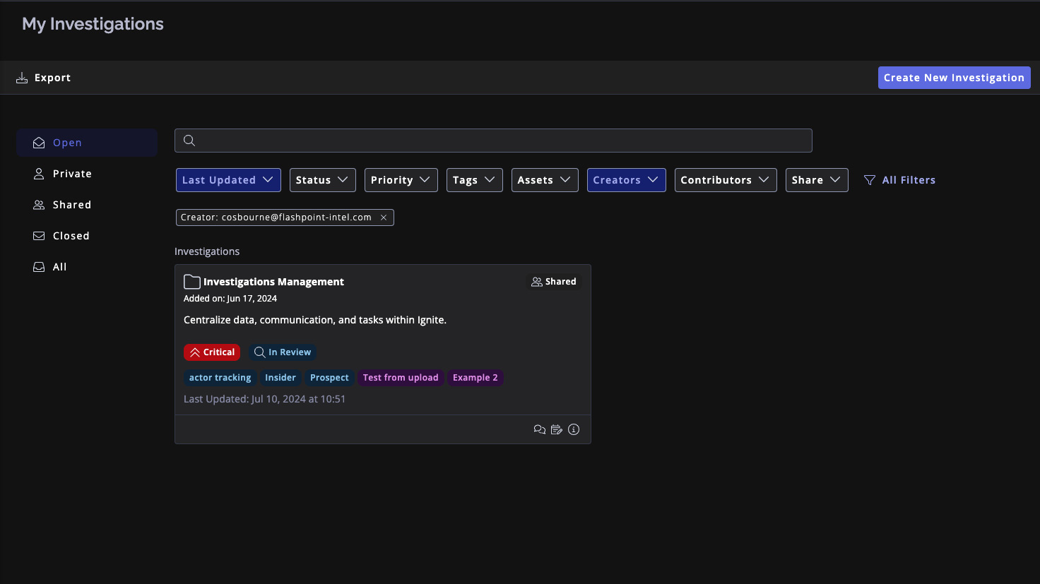Image resolution: width=1040 pixels, height=584 pixels.
Task: Click the Export button label
Action: point(53,78)
